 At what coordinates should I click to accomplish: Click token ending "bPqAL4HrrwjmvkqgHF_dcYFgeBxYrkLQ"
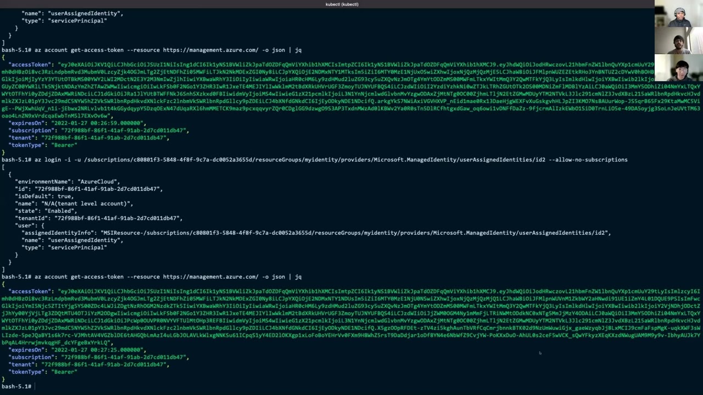(57, 343)
